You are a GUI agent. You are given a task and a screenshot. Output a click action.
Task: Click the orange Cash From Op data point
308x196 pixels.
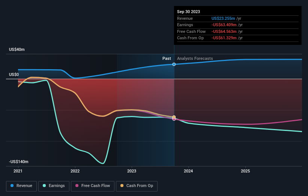coord(174,117)
